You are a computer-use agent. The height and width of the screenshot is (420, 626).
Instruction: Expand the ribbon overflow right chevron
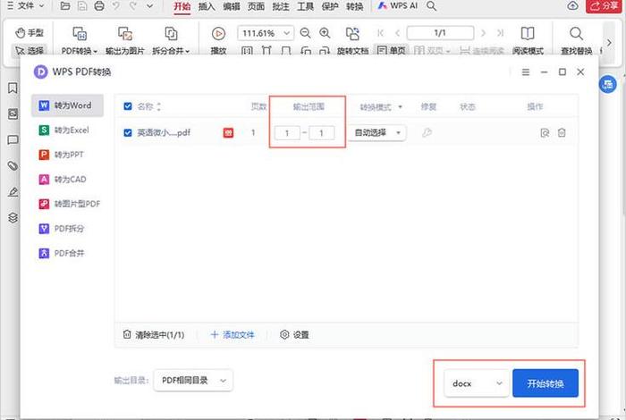(x=609, y=42)
